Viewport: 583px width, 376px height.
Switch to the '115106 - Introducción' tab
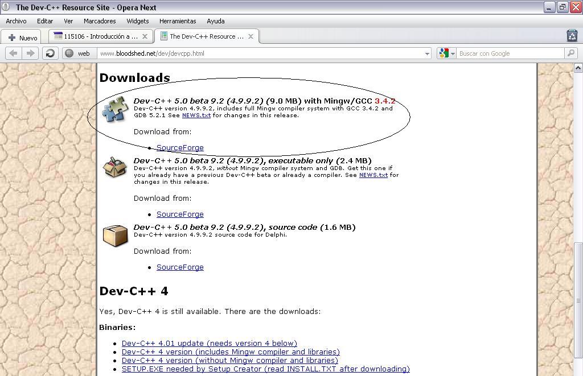tap(101, 36)
